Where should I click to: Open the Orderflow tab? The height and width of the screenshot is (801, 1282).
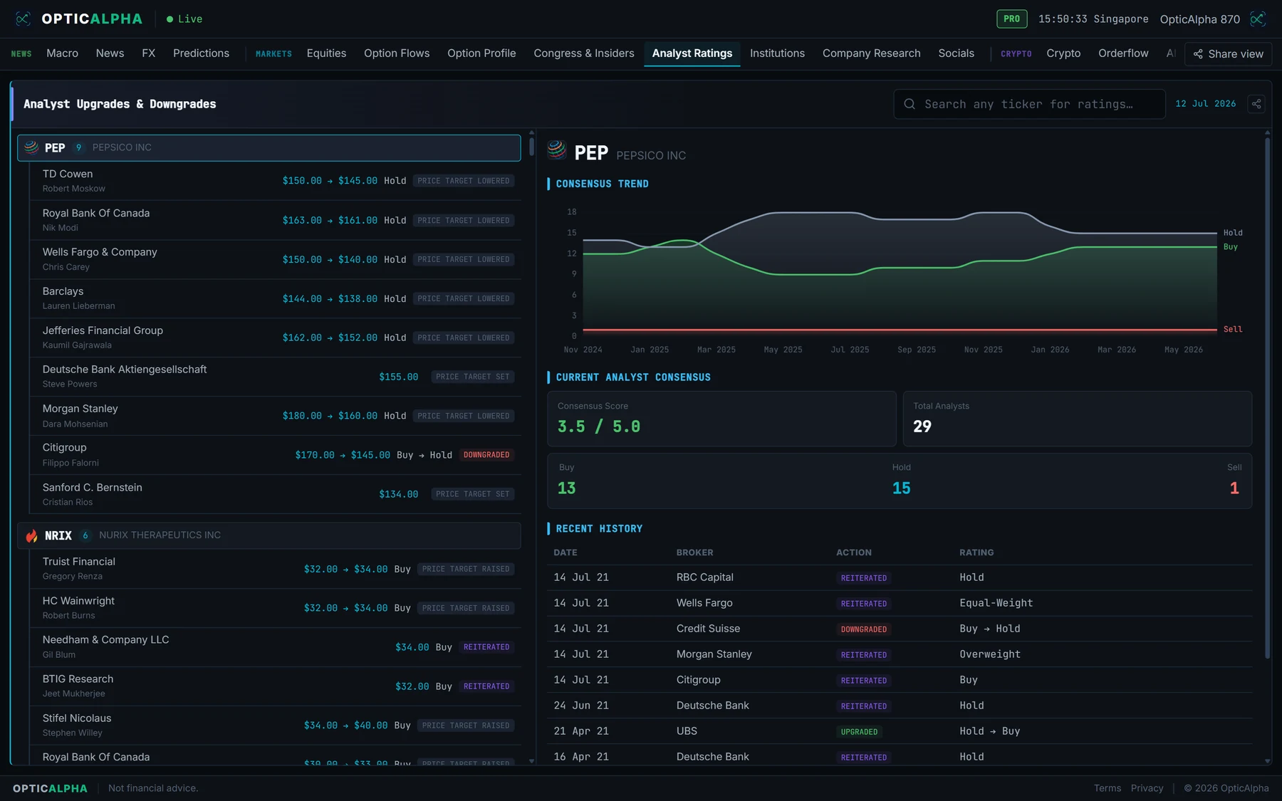(1123, 53)
